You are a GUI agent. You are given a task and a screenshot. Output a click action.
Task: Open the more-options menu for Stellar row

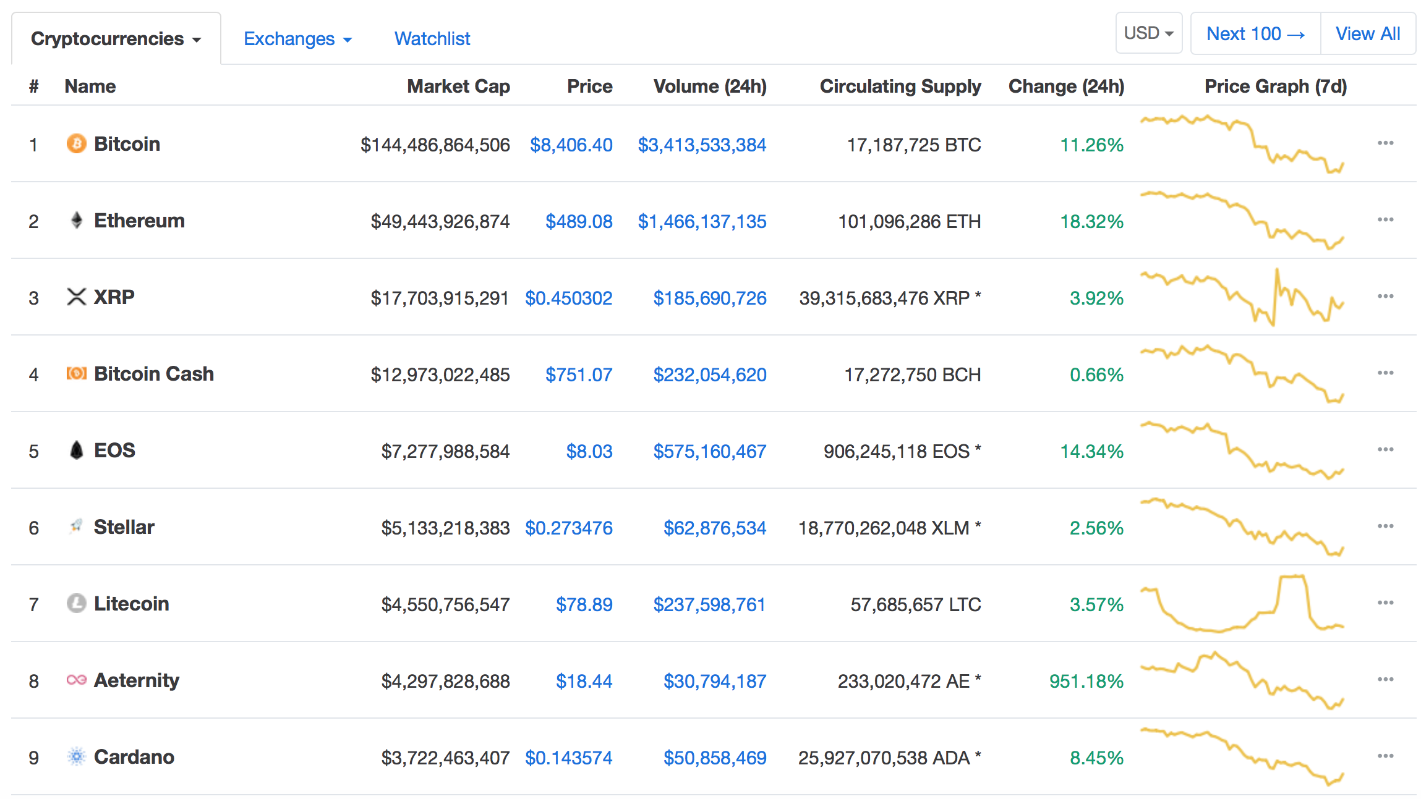1385,526
